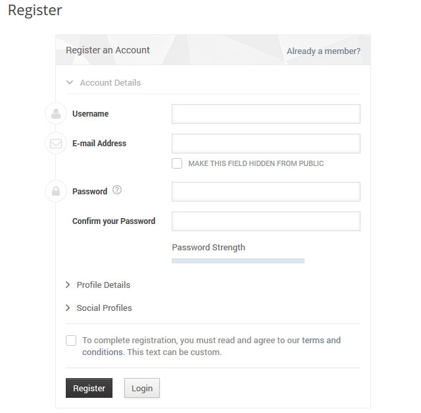Click the user silhouette icon beside Username
The image size is (421, 413).
pos(56,113)
